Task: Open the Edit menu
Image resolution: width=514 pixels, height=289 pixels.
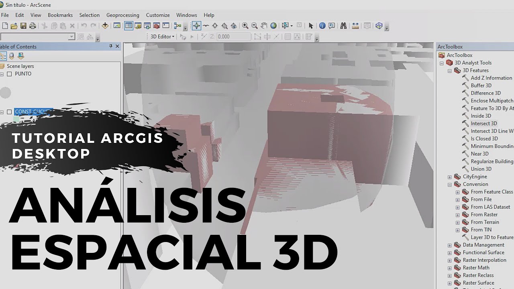Action: (x=20, y=15)
